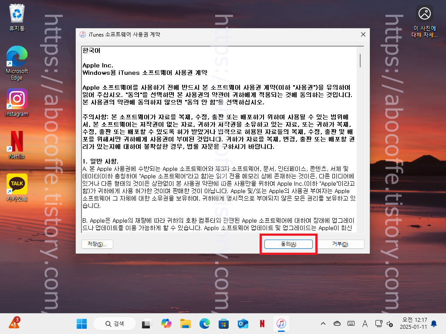Open Task View from the taskbar
The image size is (446, 334).
147,324
